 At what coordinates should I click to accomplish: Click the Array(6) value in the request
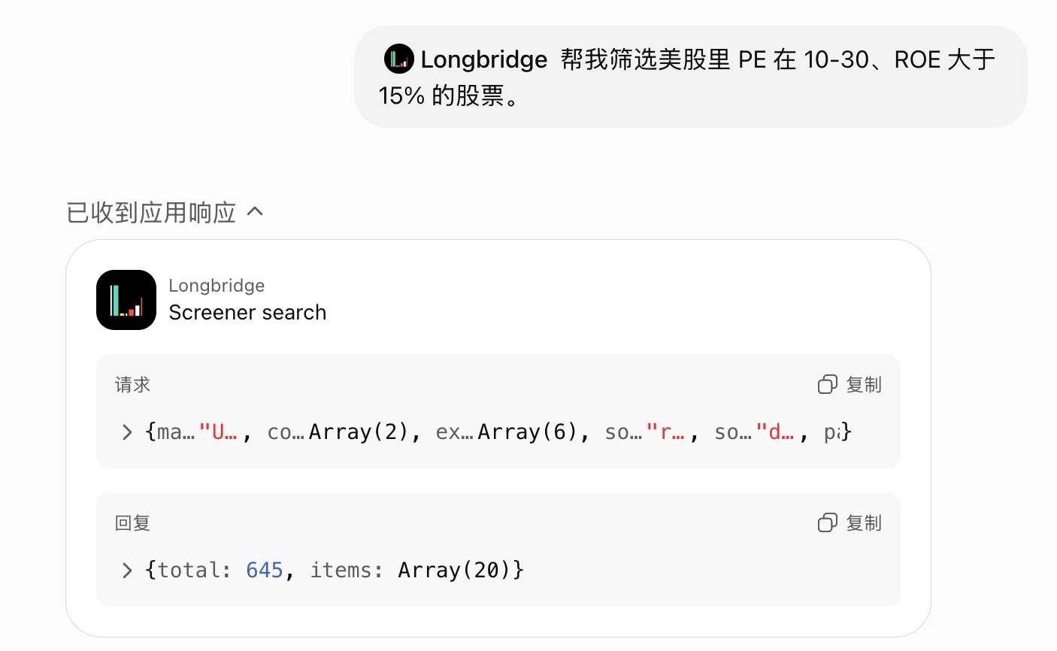(527, 432)
